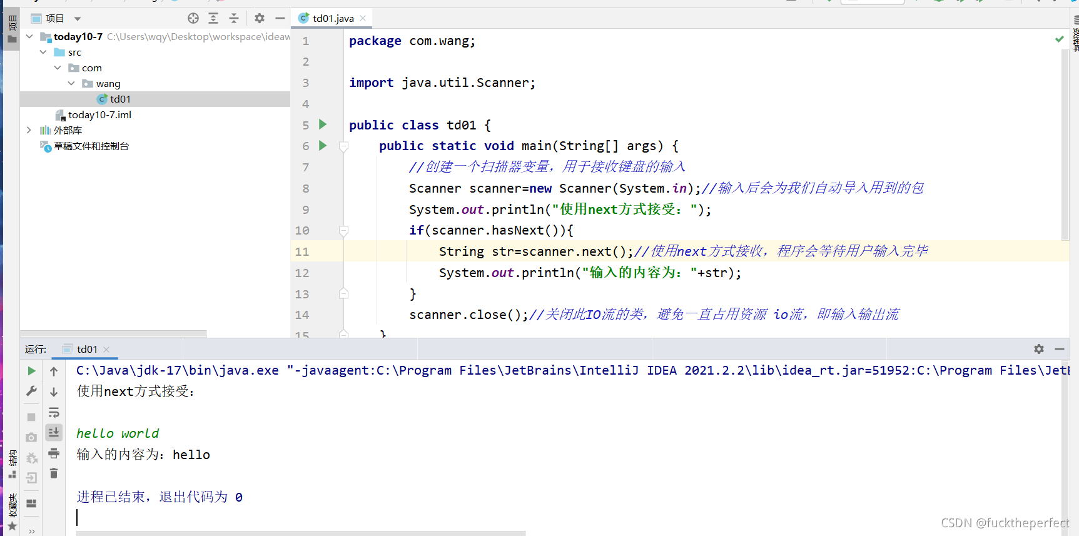This screenshot has height=536, width=1079.
Task: Click collapse all in the project tree toolbar
Action: click(234, 18)
